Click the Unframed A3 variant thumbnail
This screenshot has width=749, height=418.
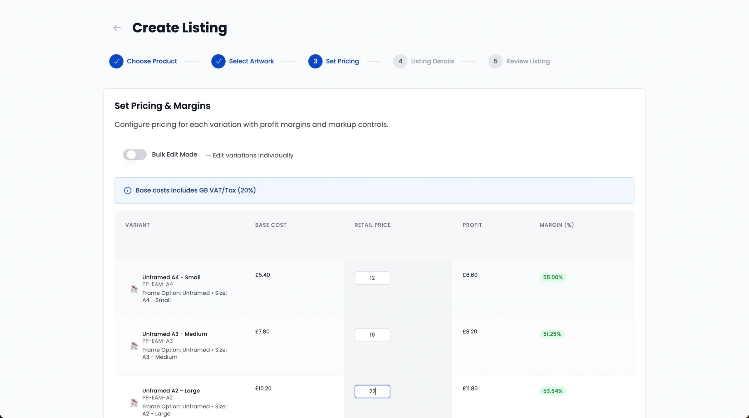click(x=134, y=346)
